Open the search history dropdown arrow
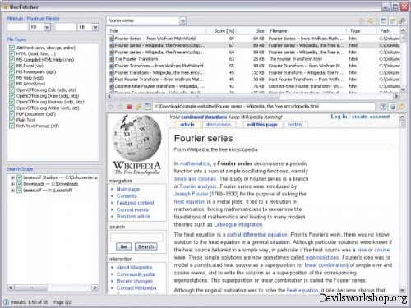Viewport: 411px width, 308px height. (182, 21)
